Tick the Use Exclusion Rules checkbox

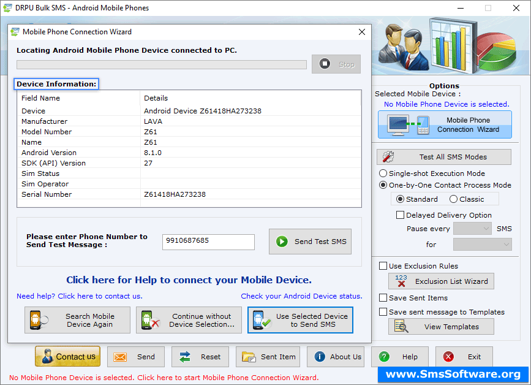383,266
